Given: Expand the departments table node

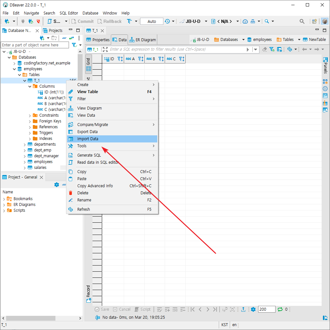Looking at the screenshot, I should click(24, 145).
